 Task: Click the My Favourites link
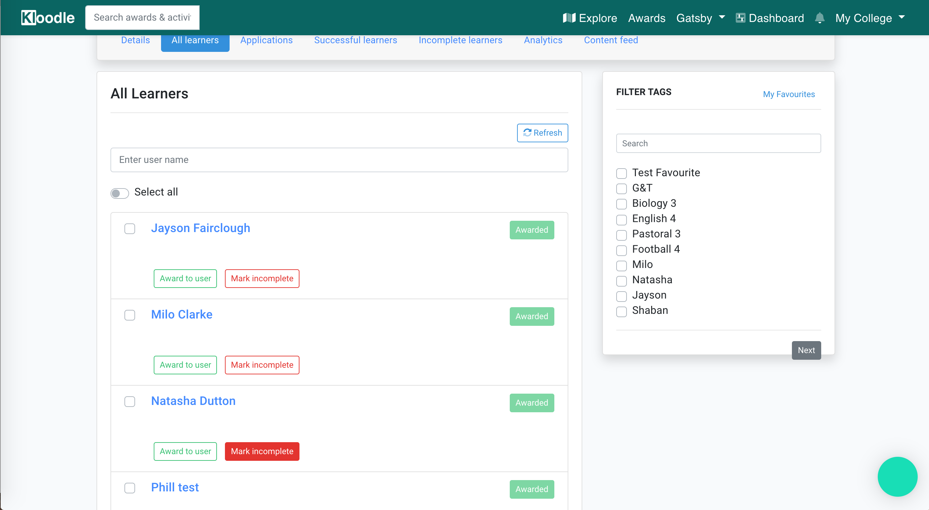[789, 94]
